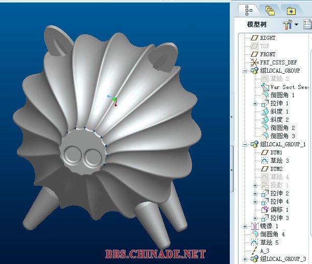Select the Var Sect Sweep feature

point(285,87)
